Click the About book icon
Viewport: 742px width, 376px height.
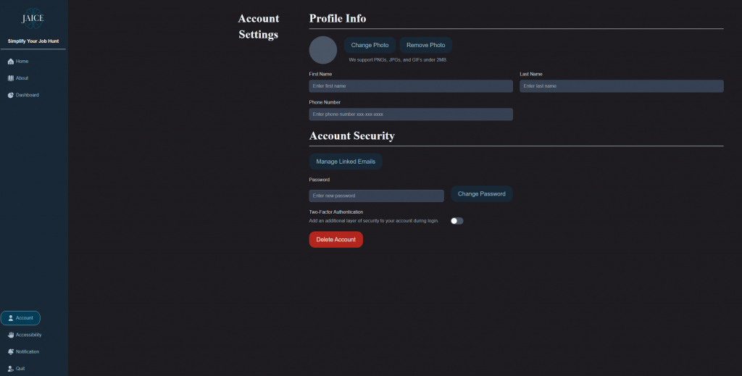click(11, 78)
